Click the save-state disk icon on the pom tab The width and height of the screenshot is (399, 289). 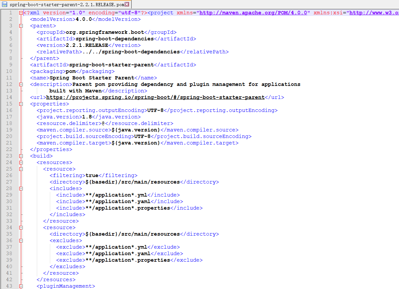5,5
